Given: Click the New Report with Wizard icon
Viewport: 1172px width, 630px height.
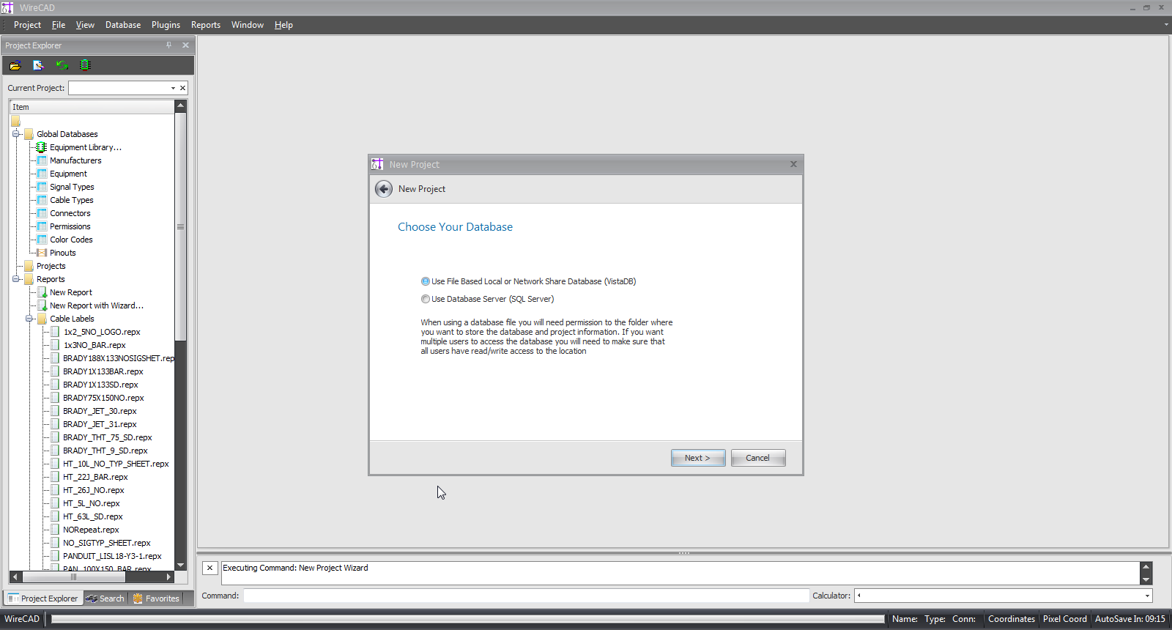Looking at the screenshot, I should [42, 305].
